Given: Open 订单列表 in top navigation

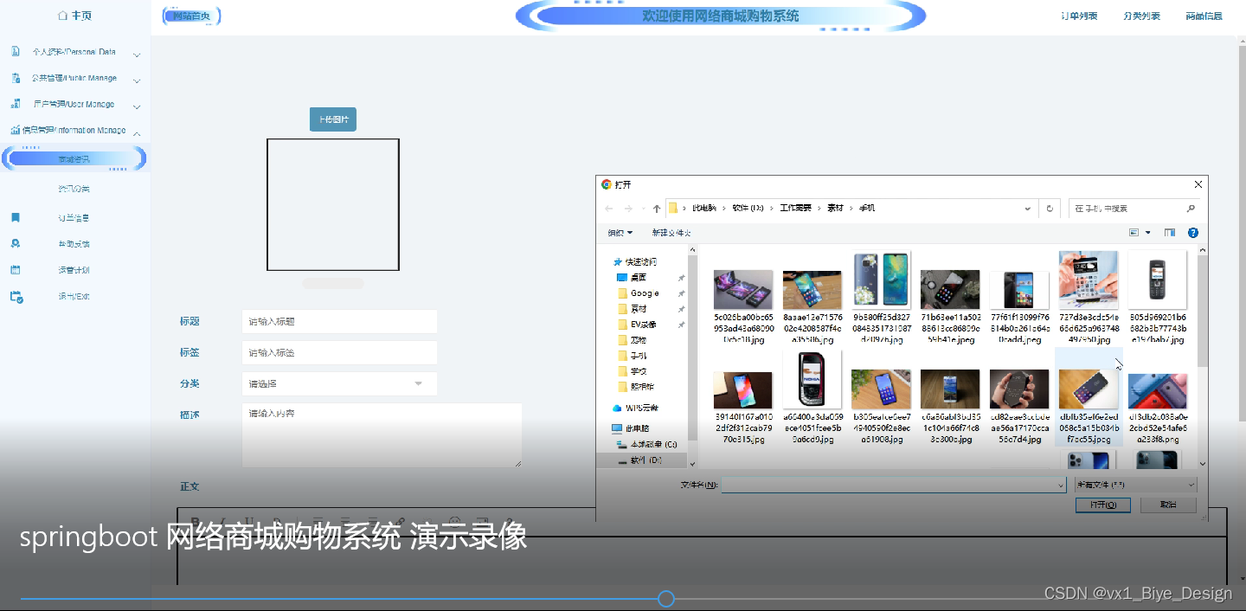Looking at the screenshot, I should (1079, 16).
